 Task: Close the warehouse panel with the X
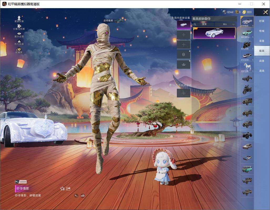point(265,12)
